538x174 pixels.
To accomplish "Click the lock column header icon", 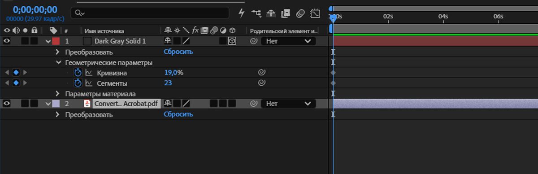I will (x=34, y=30).
